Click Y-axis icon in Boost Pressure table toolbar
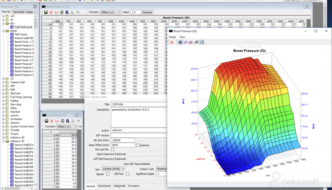 click(78, 12)
